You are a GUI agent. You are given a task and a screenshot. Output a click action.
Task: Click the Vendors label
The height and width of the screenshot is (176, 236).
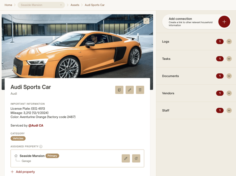point(168,93)
